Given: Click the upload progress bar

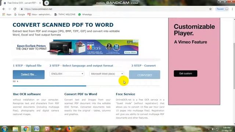Looking at the screenshot, I should pyautogui.click(x=86, y=86).
